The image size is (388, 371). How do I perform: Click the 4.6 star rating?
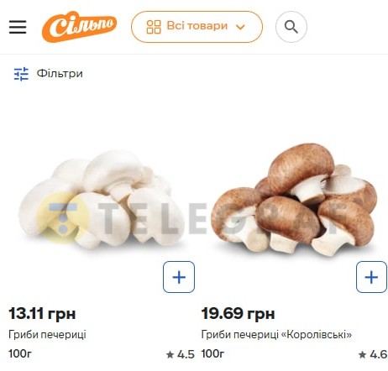tap(373, 354)
